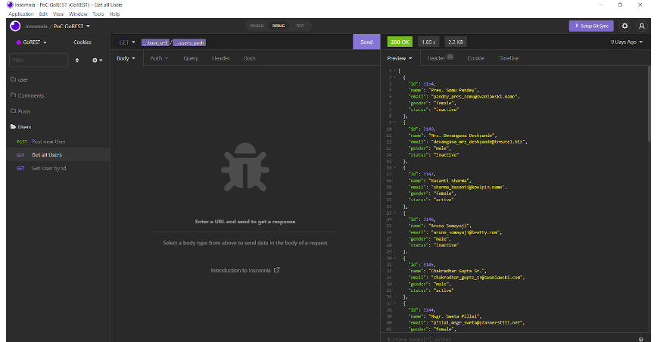Send the request
Screen dimensions: 657x342
pyautogui.click(x=366, y=42)
